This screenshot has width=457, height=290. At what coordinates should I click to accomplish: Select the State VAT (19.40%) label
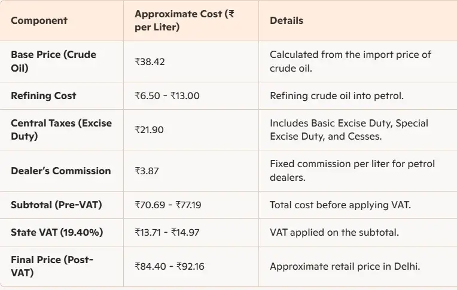[x=57, y=232]
